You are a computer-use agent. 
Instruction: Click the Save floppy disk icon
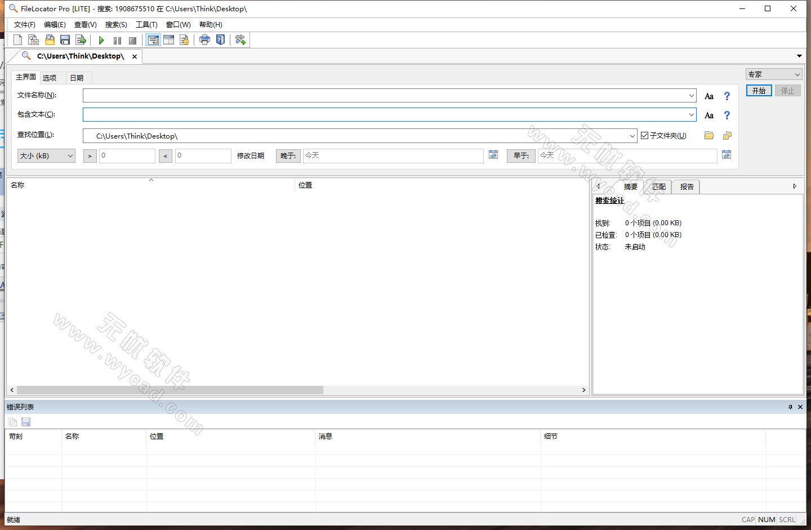point(65,40)
